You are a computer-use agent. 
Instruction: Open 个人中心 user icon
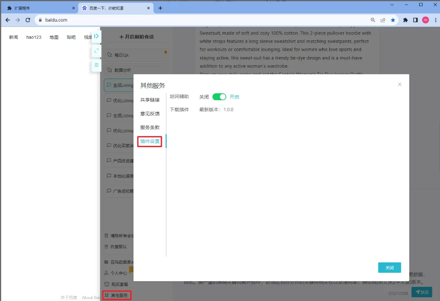click(106, 273)
